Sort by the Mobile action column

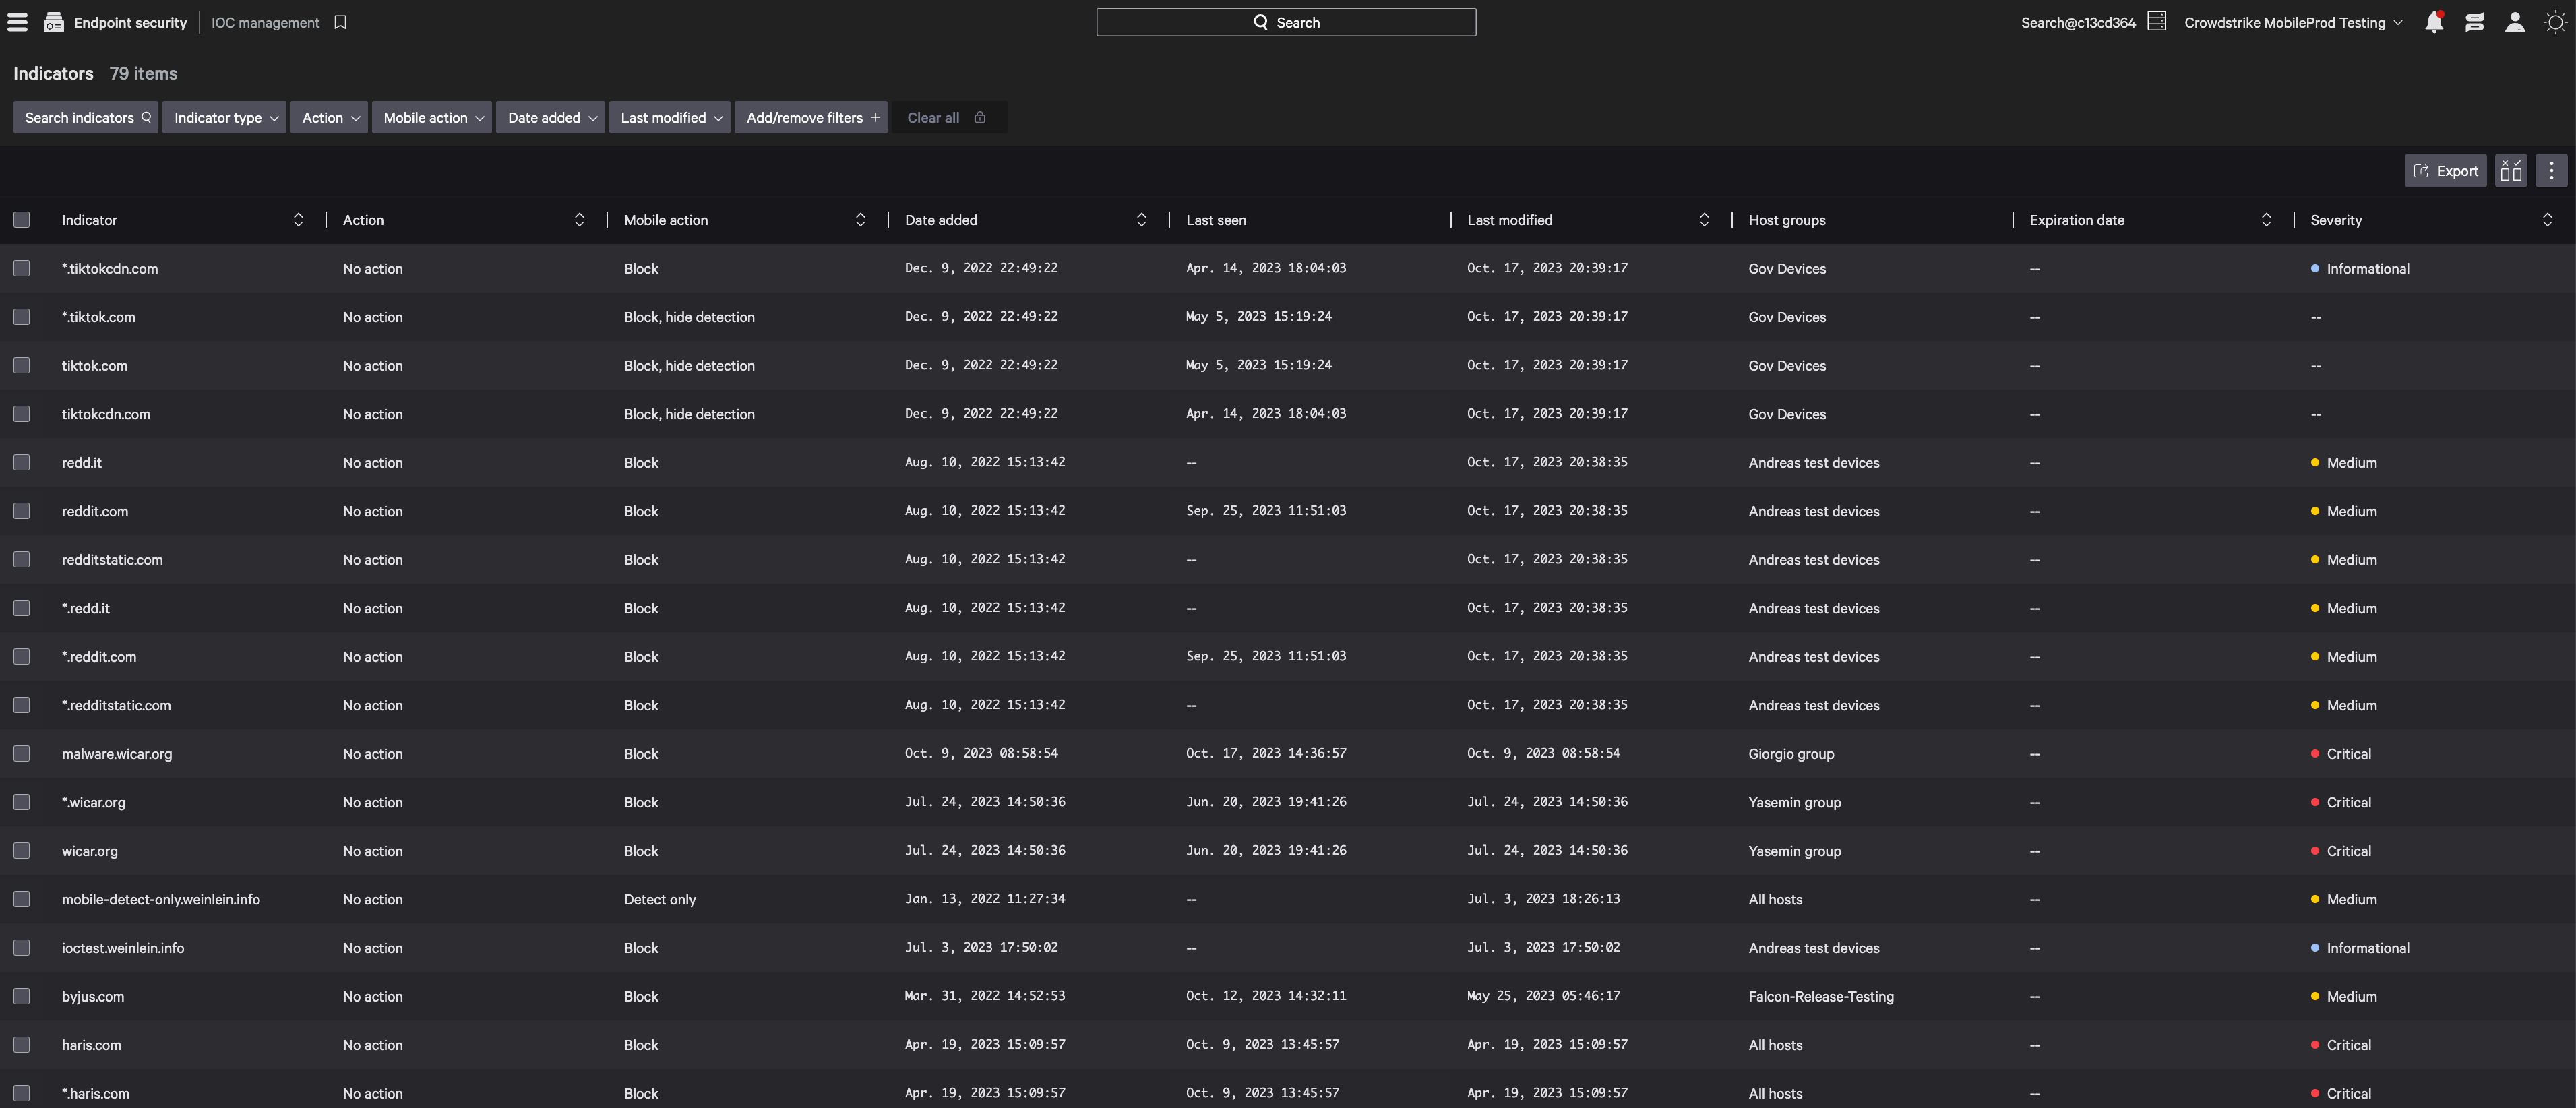pos(860,220)
